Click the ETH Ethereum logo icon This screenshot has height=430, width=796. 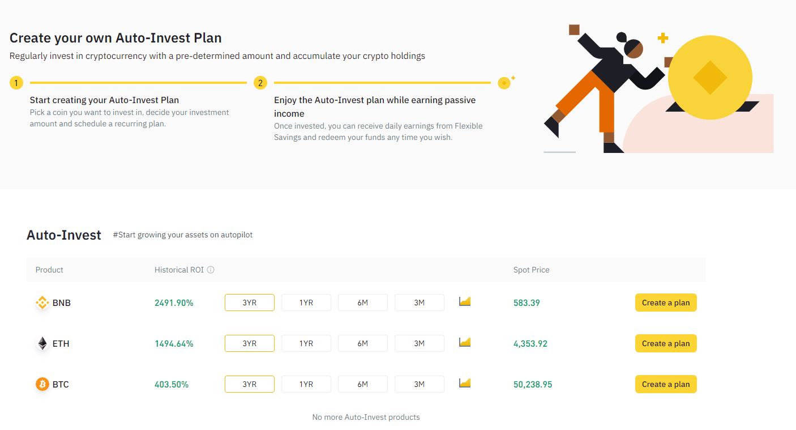click(x=42, y=344)
